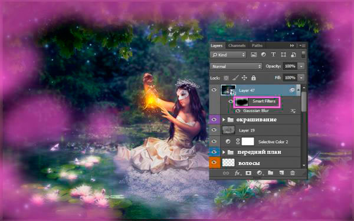The image size is (354, 221).
Task: Lock all with padlock icon
Action: pos(254,78)
